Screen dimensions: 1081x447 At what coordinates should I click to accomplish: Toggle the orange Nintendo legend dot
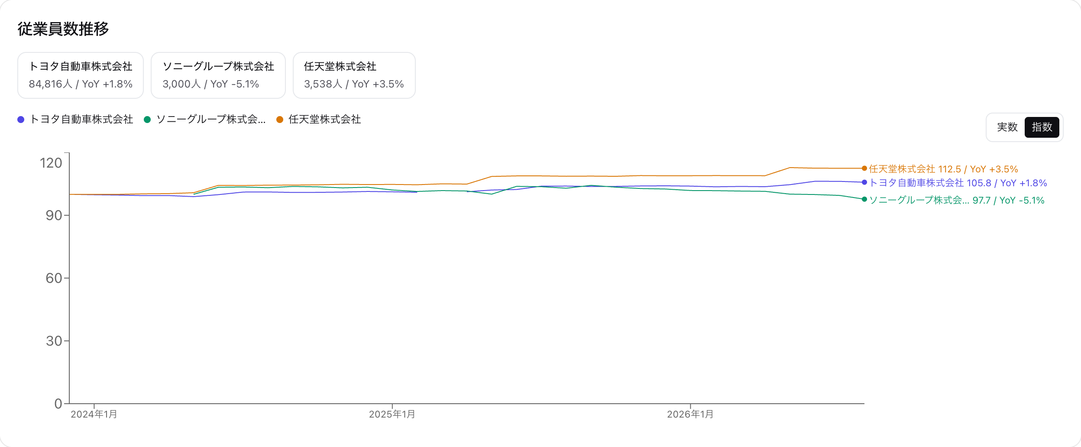point(280,120)
